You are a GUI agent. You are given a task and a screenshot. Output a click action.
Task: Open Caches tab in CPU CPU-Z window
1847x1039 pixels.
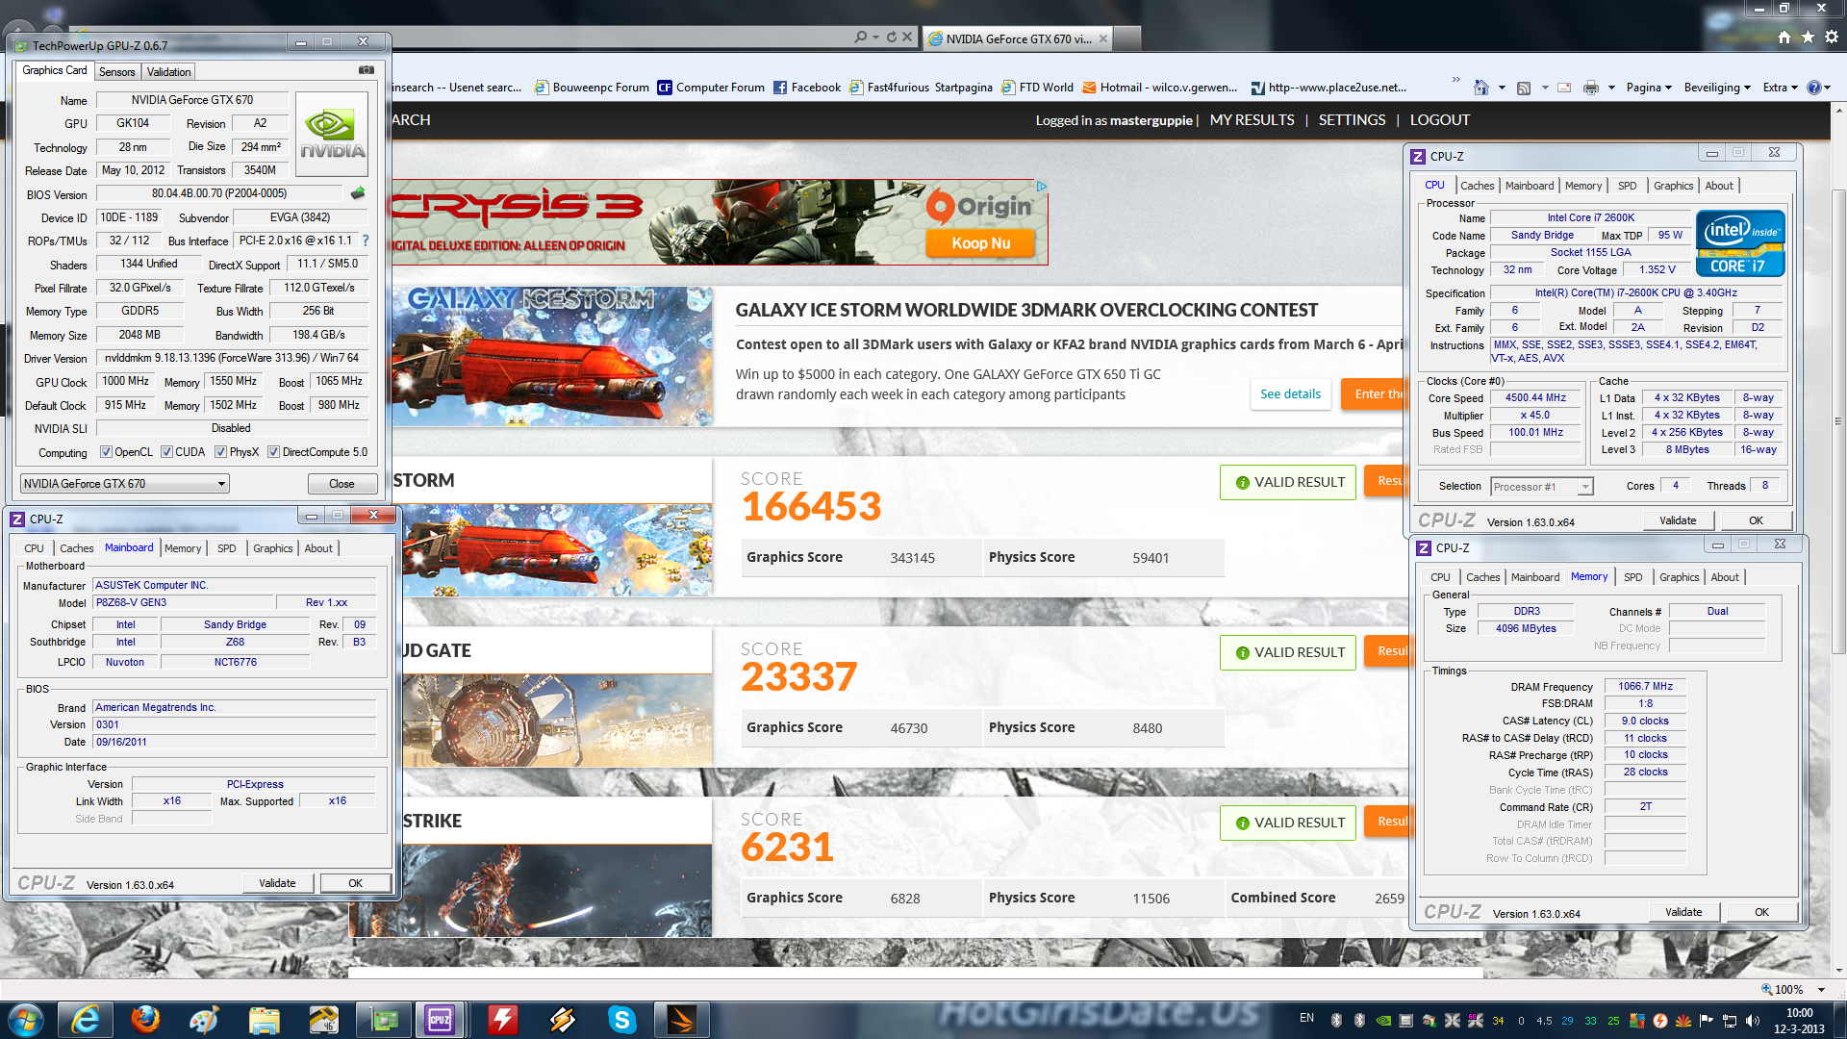1478,186
